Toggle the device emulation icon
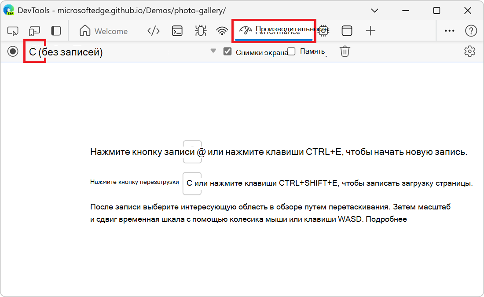Screen dimensions: 484x297 pos(34,31)
